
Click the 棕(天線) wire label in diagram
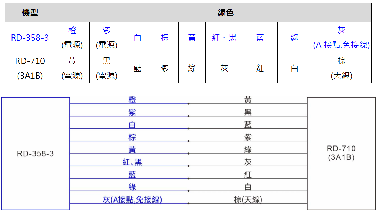(x=248, y=199)
